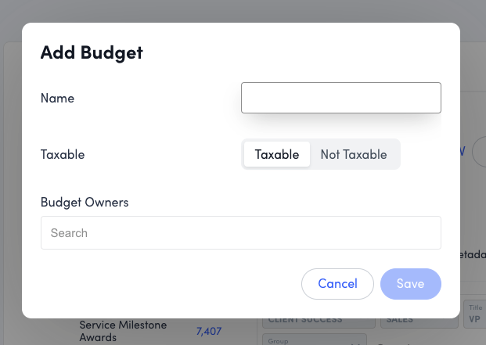Image resolution: width=486 pixels, height=345 pixels.
Task: Select the CLIENT SUCCESS tag
Action: point(316,320)
